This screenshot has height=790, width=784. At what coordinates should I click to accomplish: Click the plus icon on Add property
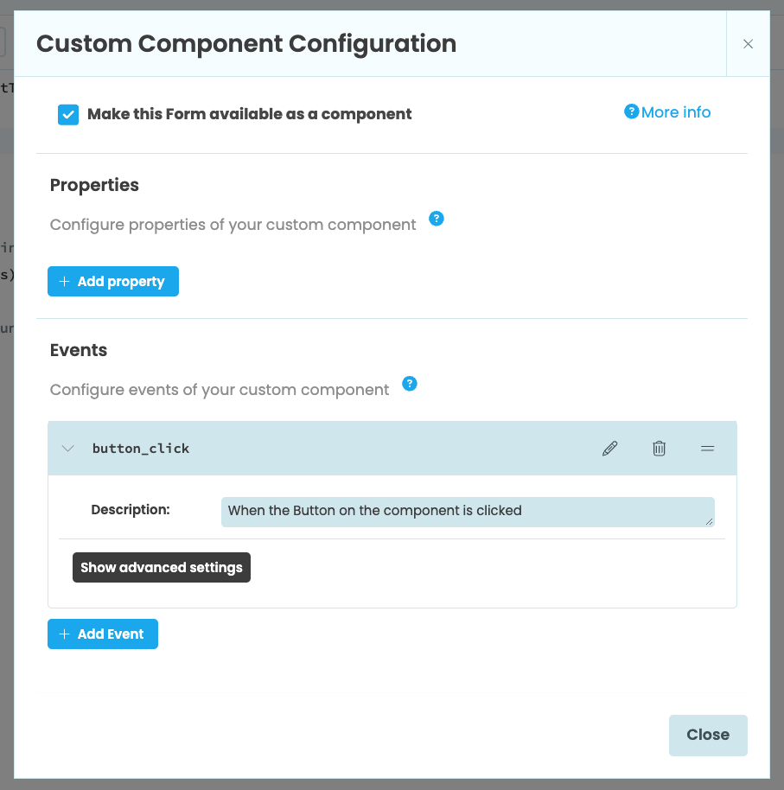point(64,281)
